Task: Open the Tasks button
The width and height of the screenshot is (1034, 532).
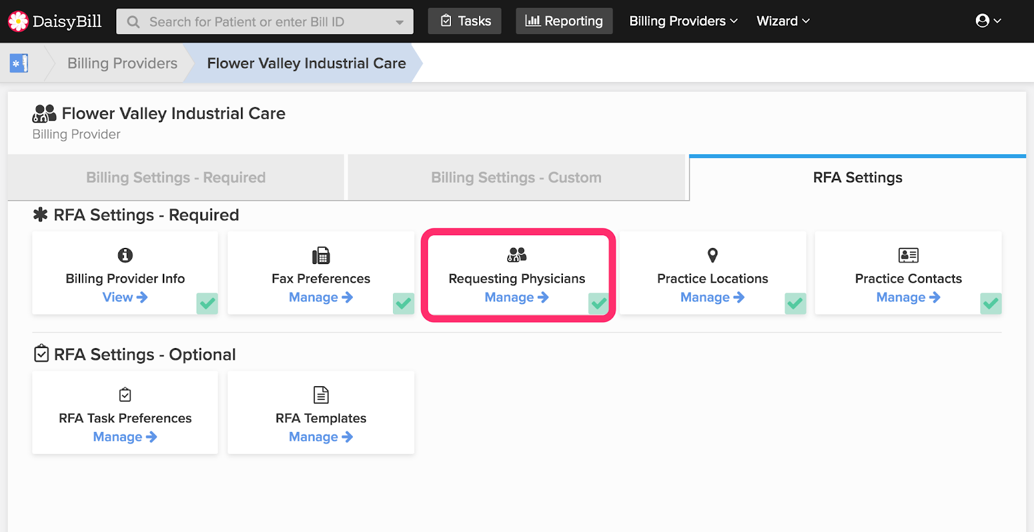Action: coord(465,21)
